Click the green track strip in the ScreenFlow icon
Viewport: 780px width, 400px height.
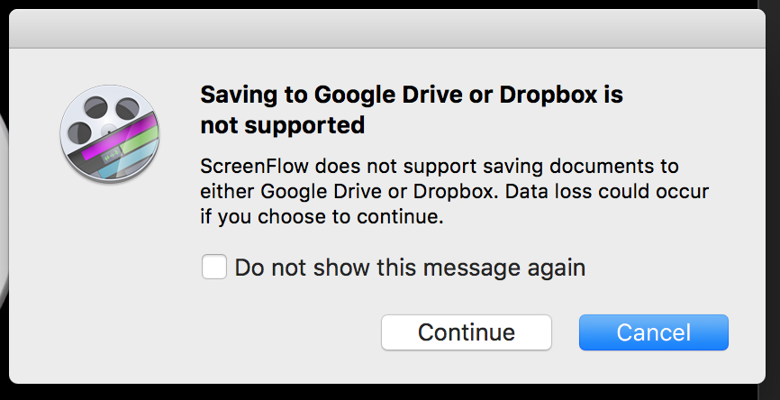pos(141,141)
